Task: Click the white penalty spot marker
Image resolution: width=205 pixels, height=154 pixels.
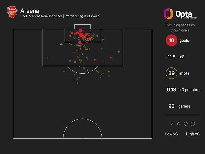Action: pyautogui.click(x=82, y=54)
